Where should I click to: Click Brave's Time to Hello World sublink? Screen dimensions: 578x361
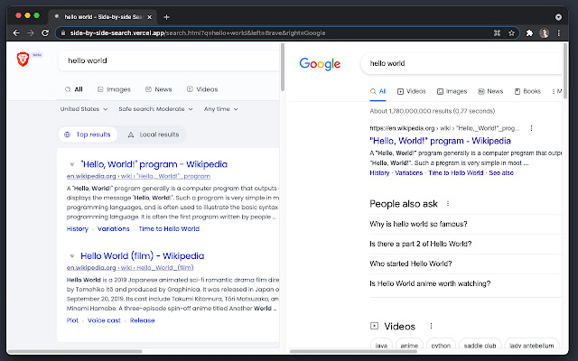(x=169, y=228)
